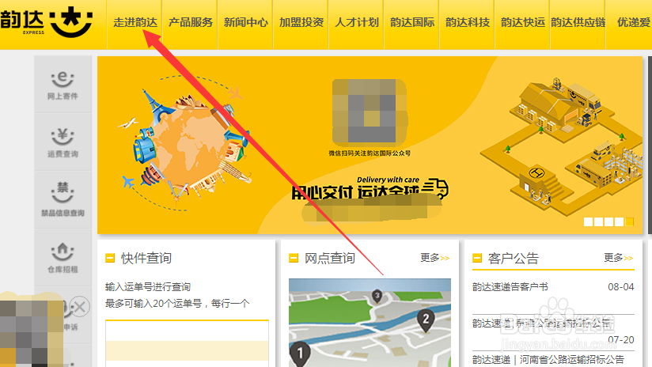Open the 走进韵达 menu
This screenshot has height=367, width=652.
tap(135, 22)
